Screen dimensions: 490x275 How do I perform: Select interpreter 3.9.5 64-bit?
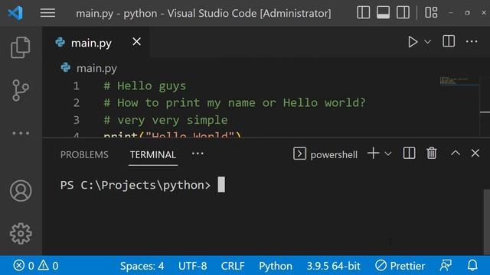(334, 266)
